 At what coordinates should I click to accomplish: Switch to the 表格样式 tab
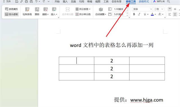point(144,2)
